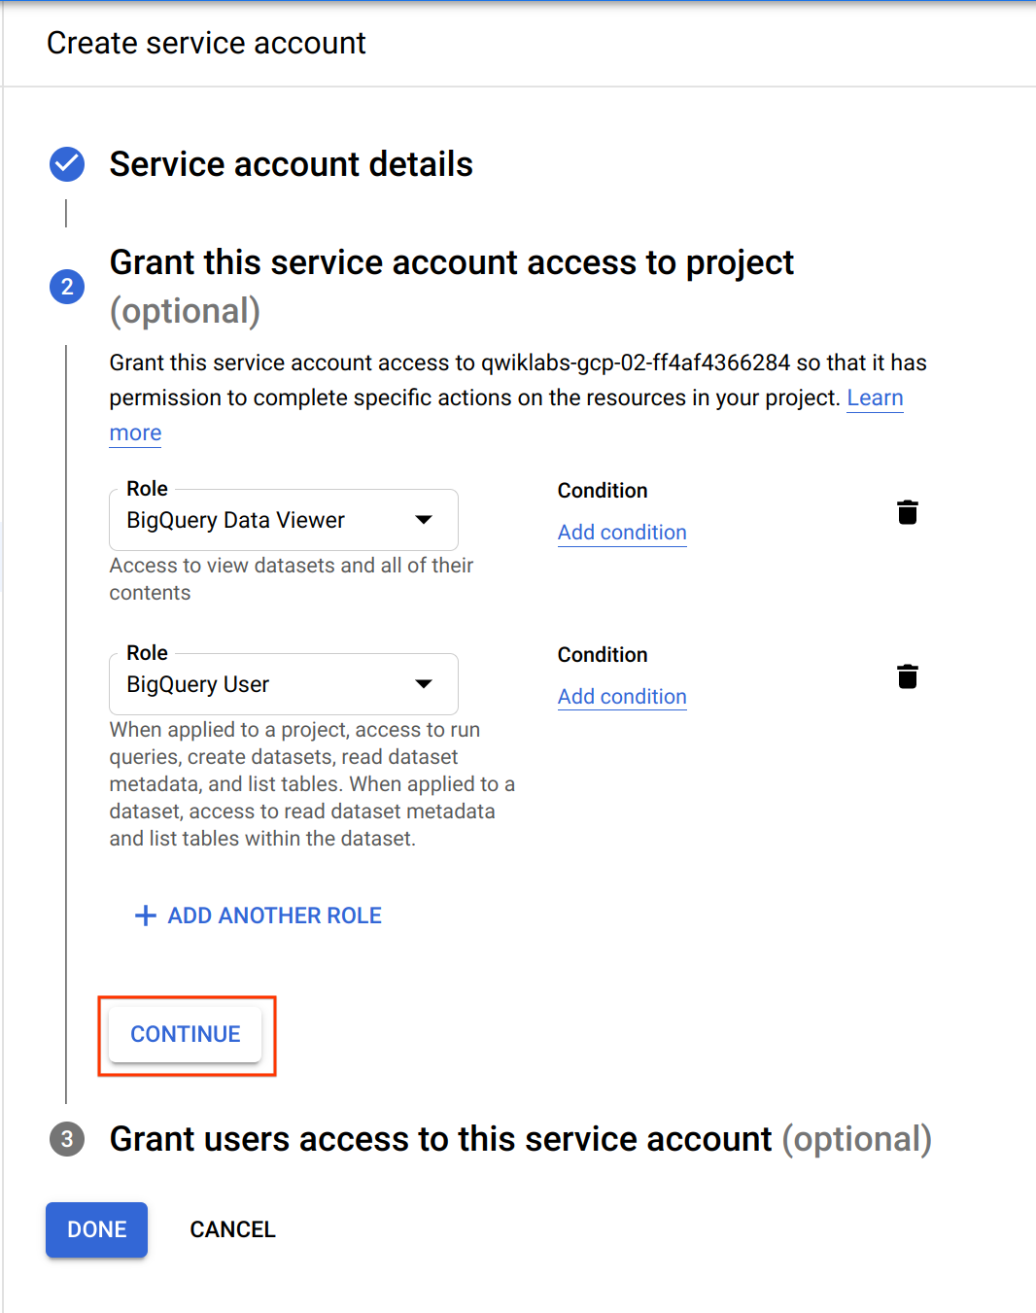Open the Learn more link
1036x1313 pixels.
click(874, 397)
